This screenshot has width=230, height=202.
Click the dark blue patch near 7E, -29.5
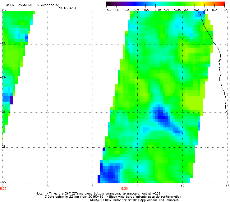point(110,173)
